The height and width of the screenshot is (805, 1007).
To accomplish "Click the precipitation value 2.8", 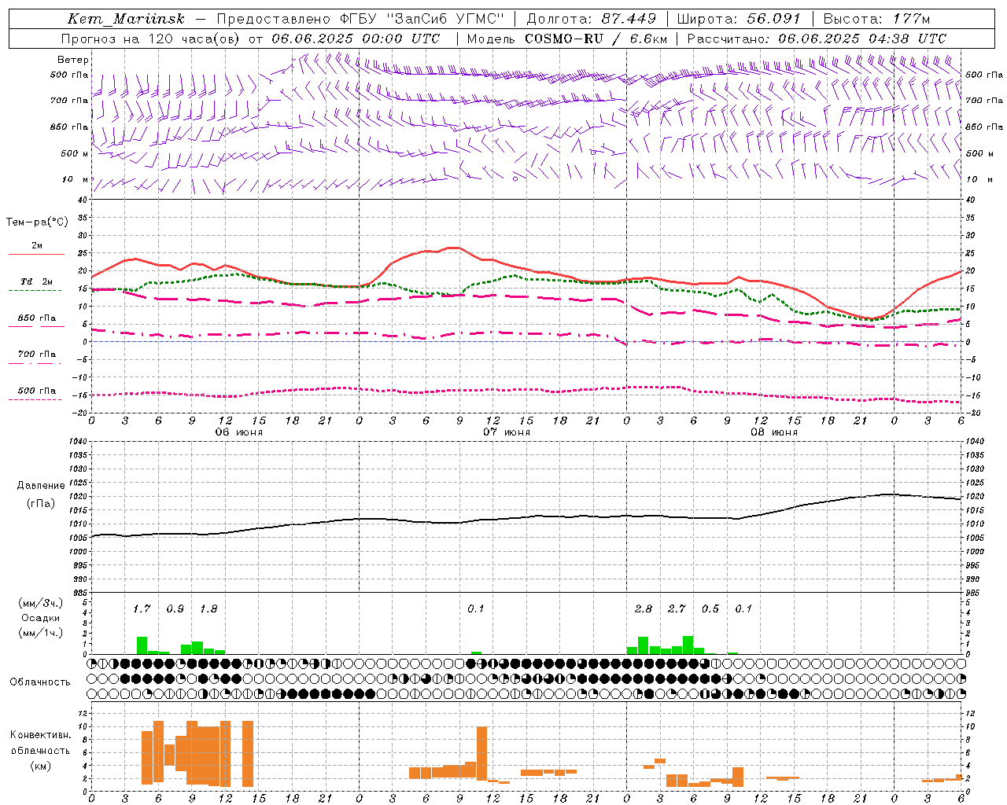I will pyautogui.click(x=643, y=608).
